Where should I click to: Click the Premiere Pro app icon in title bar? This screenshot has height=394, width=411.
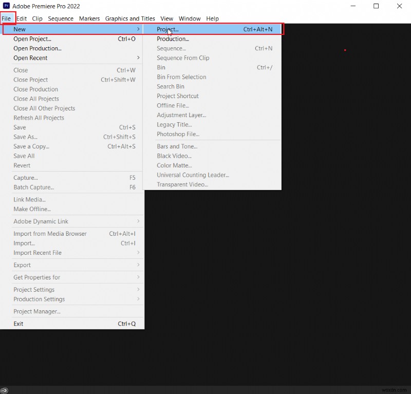pos(6,6)
